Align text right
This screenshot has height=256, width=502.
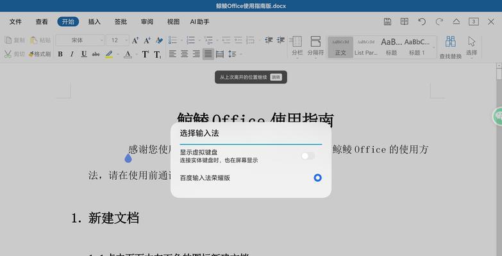pyautogui.click(x=196, y=54)
